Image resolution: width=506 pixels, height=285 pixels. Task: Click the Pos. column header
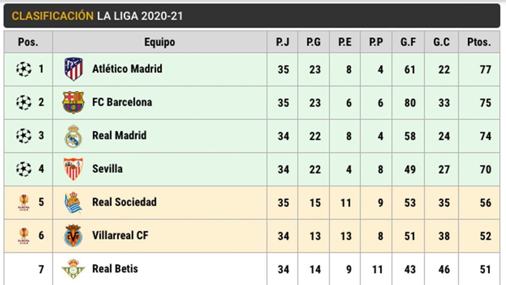[x=28, y=42]
